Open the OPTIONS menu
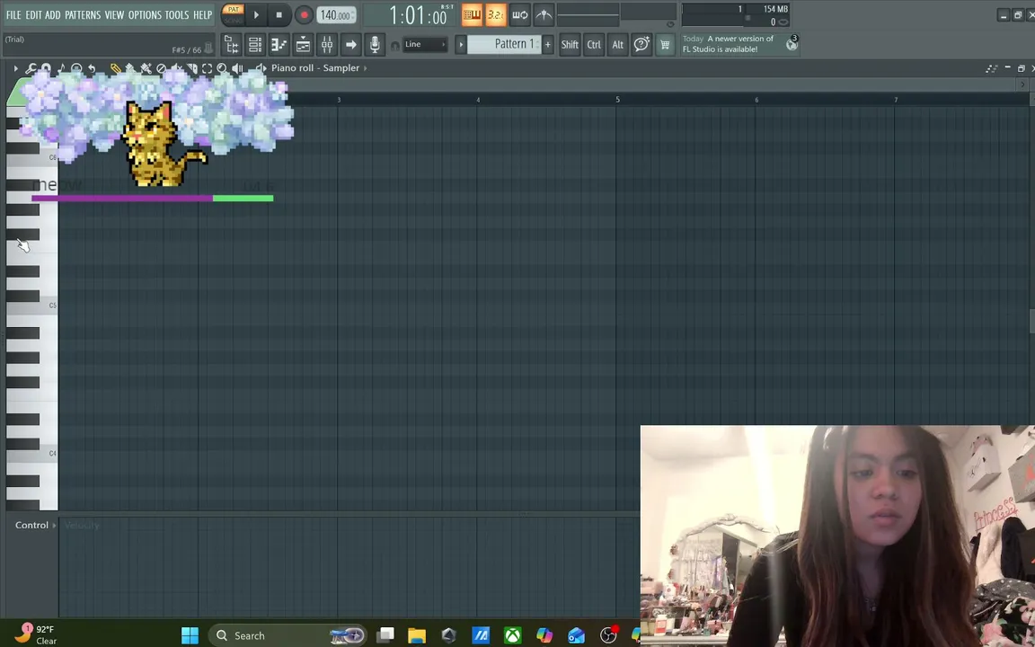1035x647 pixels. point(145,14)
